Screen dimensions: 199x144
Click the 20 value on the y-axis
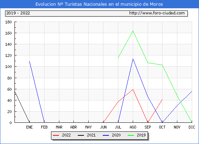[9, 112]
